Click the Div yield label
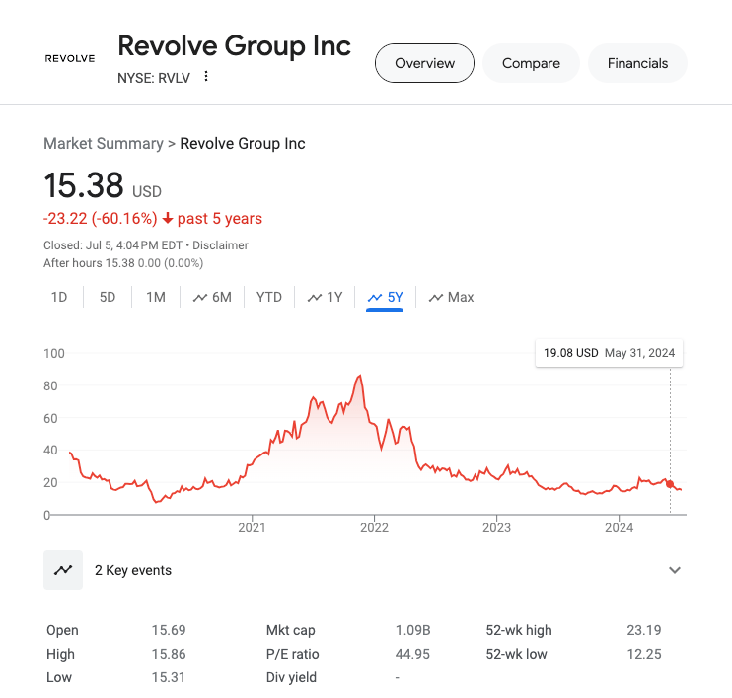 point(291,677)
